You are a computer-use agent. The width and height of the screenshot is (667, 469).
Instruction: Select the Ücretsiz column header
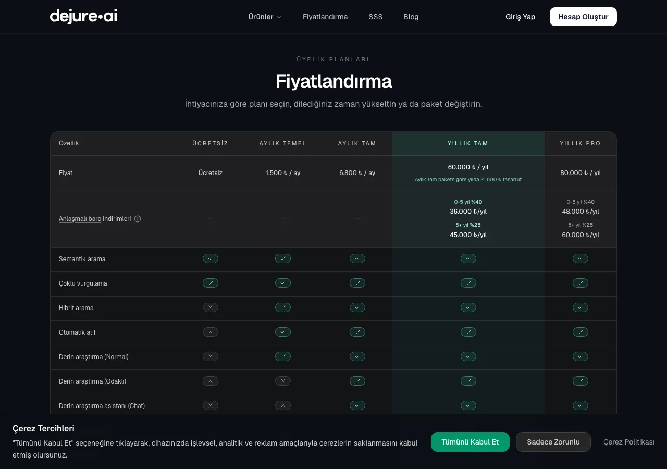pyautogui.click(x=210, y=143)
